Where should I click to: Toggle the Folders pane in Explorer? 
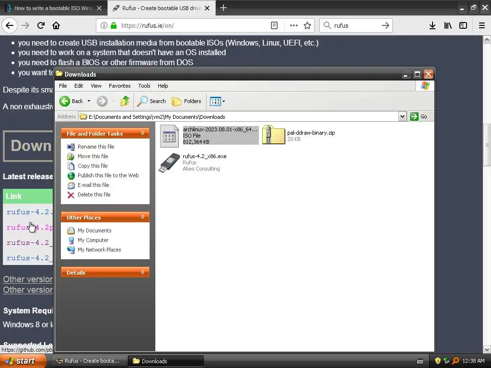coord(187,101)
